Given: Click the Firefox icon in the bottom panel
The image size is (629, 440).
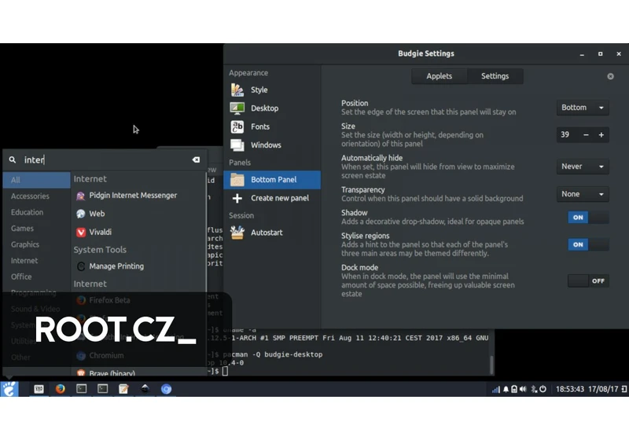Looking at the screenshot, I should tap(61, 389).
